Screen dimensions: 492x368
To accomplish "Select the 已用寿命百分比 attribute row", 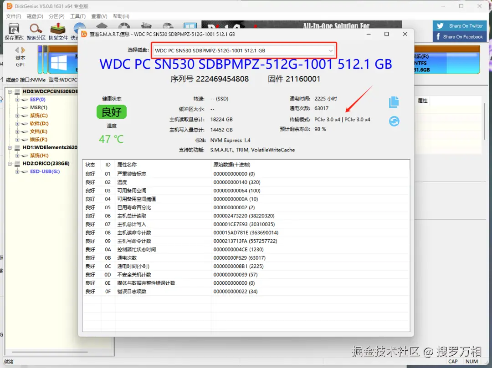I will pyautogui.click(x=246, y=207).
